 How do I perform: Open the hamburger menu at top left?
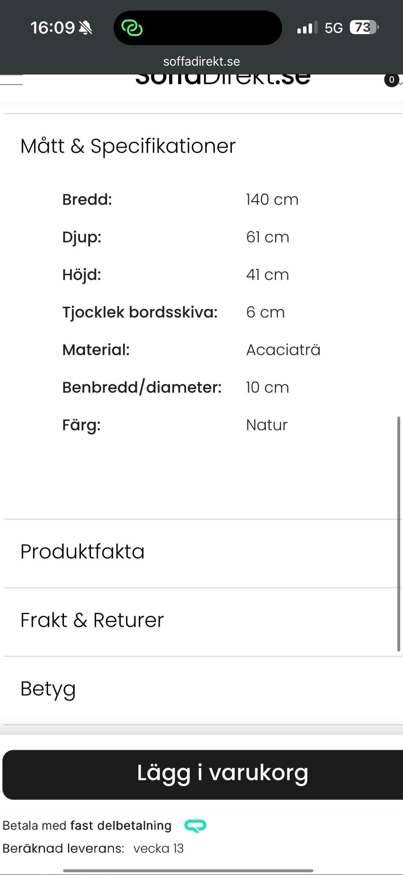[x=11, y=80]
